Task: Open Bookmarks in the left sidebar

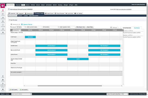Action: coord(3,33)
